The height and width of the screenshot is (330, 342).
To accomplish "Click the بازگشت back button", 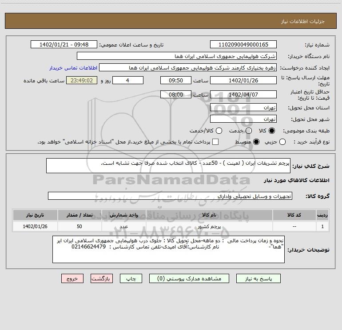I will tap(102, 279).
